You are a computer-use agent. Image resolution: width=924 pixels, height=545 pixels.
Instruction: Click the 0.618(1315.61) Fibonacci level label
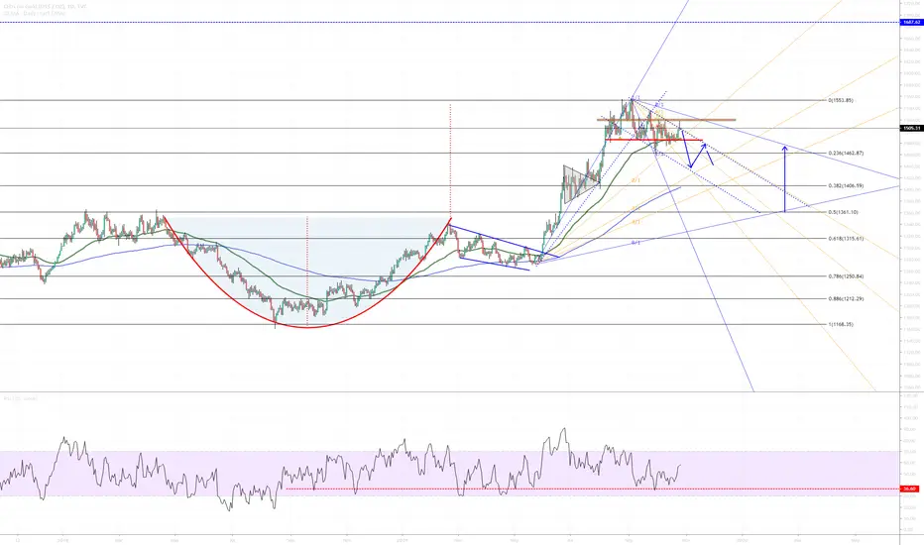pos(846,239)
